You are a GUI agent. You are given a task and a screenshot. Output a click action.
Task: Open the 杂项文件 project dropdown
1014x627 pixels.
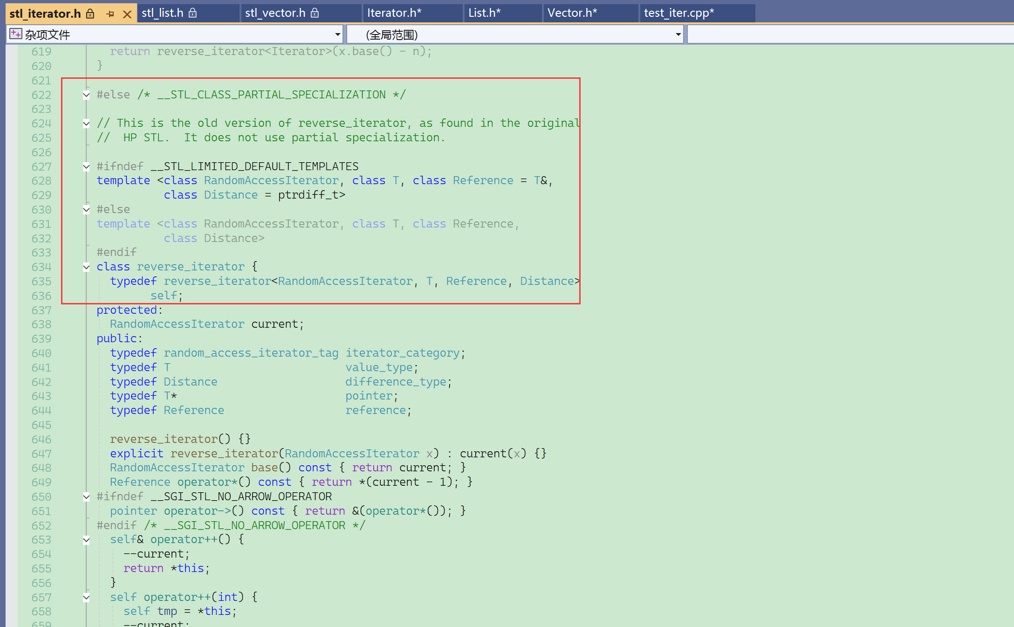[x=337, y=34]
